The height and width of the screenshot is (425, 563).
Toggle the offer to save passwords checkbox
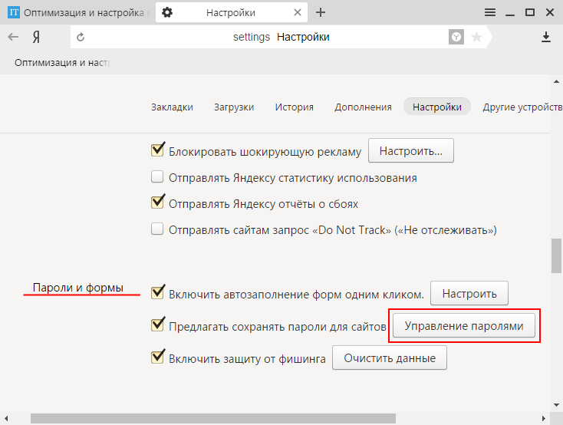(158, 326)
